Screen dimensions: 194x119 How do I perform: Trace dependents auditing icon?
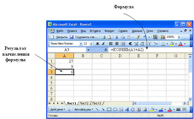point(155,44)
